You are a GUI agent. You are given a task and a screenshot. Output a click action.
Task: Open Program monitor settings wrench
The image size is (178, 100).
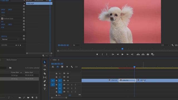pyautogui.click(x=172, y=45)
